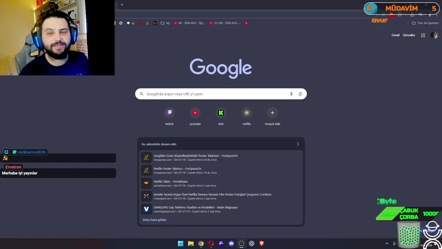The width and height of the screenshot is (442, 249).
Task: Click the red circular bookmark icon after 'sg'
Action: coord(140,23)
